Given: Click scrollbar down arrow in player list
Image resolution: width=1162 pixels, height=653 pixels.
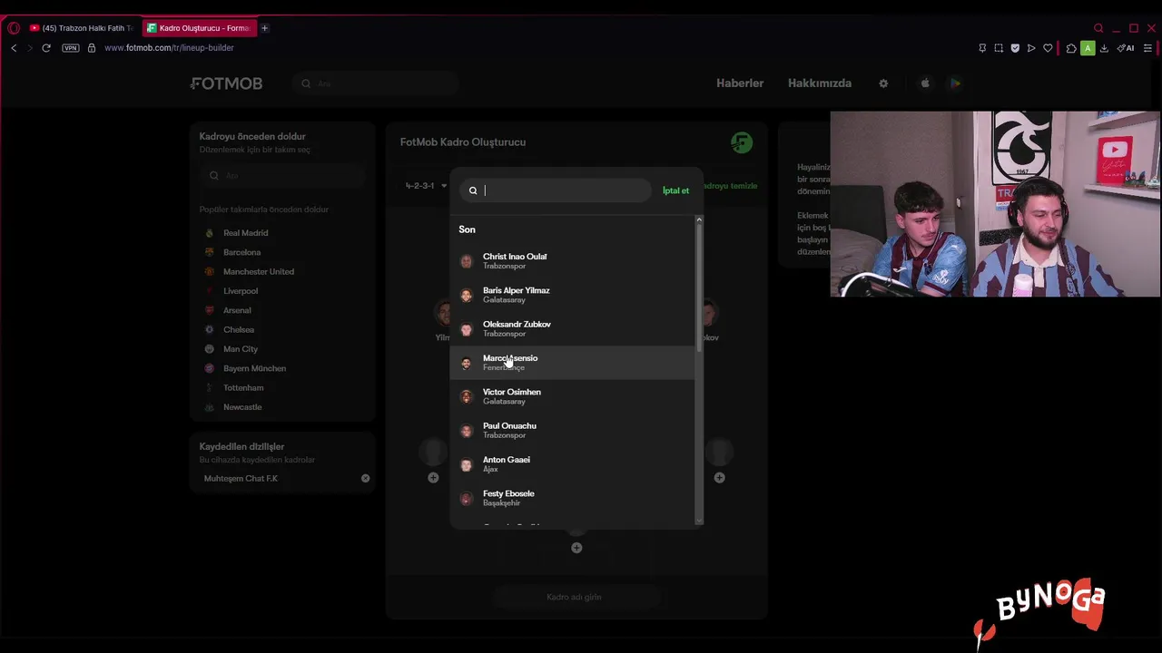Looking at the screenshot, I should [699, 521].
